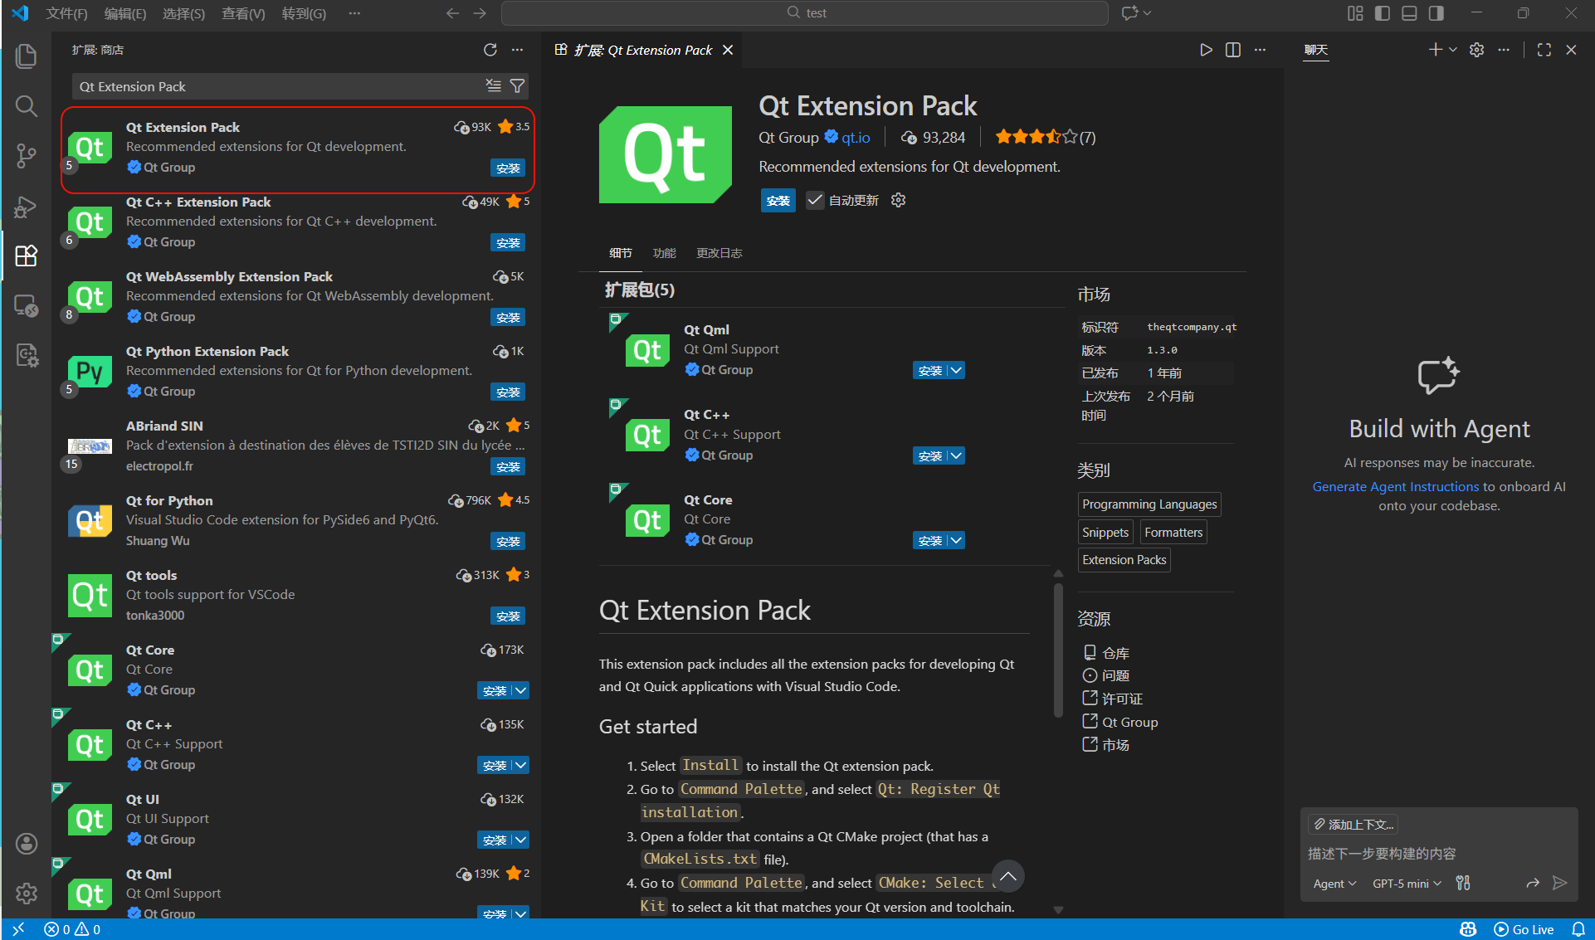Screen dimensions: 1595x940
Task: Open the Source Control view
Action: pos(26,156)
